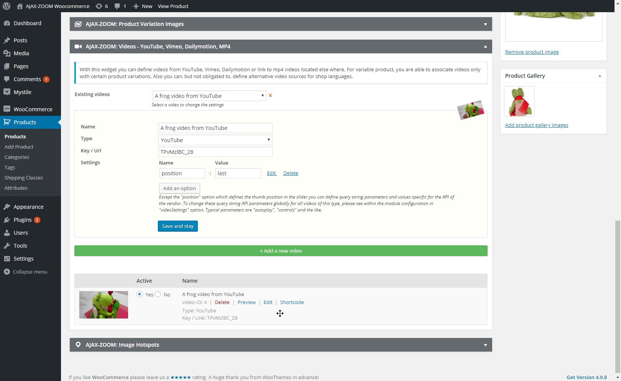Click the Products cart icon in sidebar

(x=7, y=122)
